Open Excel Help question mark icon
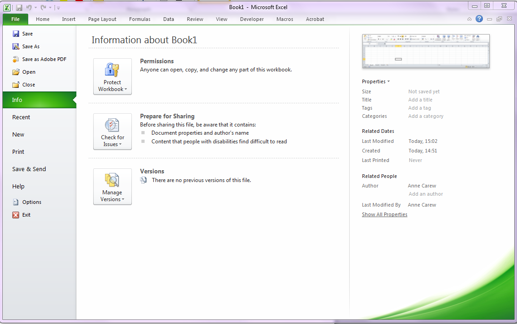Screen dimensions: 517x324 (479, 19)
